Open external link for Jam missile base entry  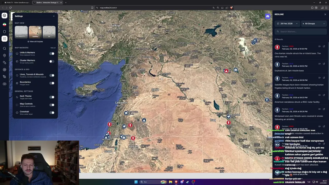(x=324, y=63)
